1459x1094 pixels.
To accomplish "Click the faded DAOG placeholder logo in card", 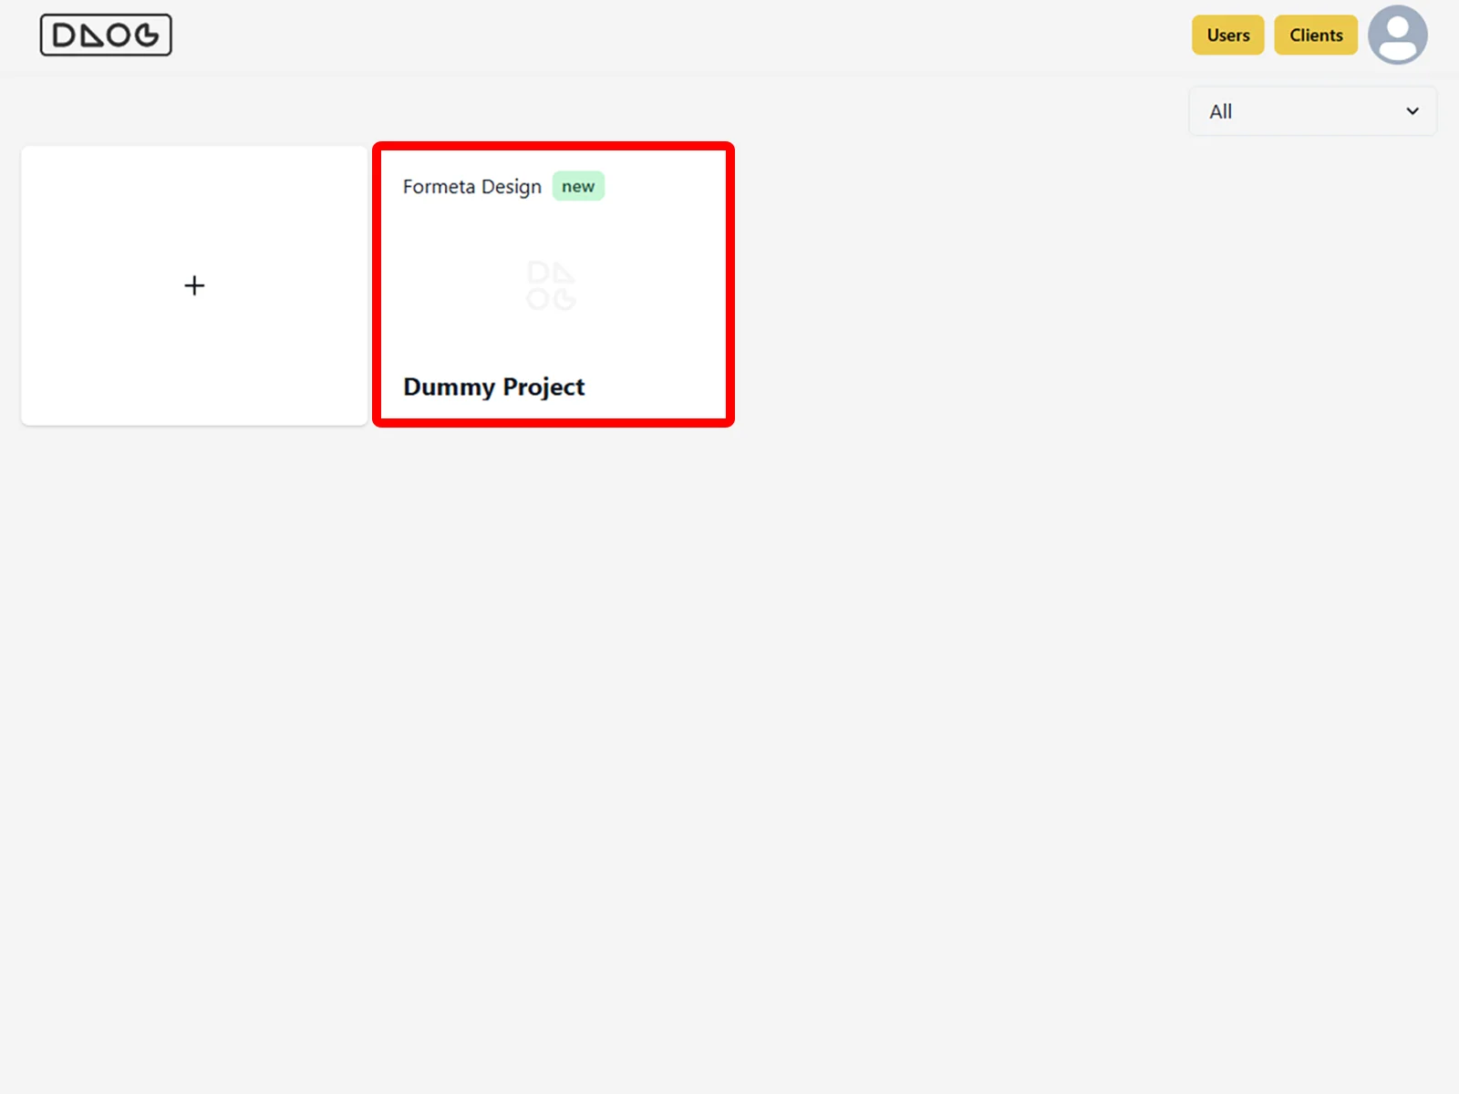I will tap(551, 285).
